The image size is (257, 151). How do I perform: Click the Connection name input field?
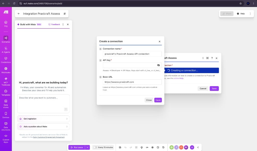(x=132, y=54)
